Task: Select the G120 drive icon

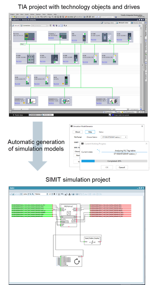Action: tap(129, 37)
